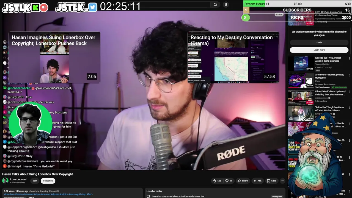
Task: Click the Ask button
Action: click(257, 181)
